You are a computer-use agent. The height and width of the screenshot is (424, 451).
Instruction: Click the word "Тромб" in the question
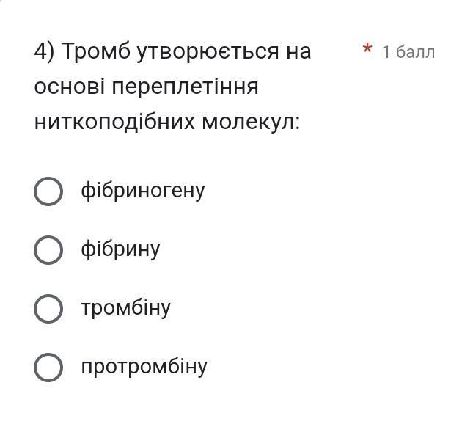tap(94, 51)
